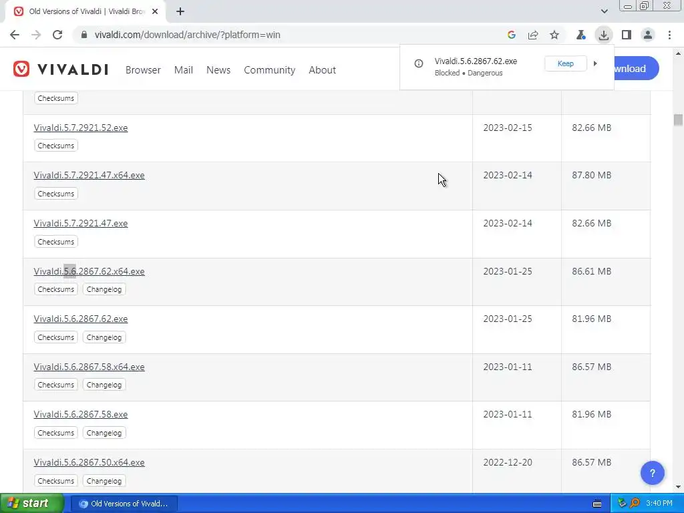Open the tab search chevron
The height and width of the screenshot is (513, 684).
coord(604,11)
